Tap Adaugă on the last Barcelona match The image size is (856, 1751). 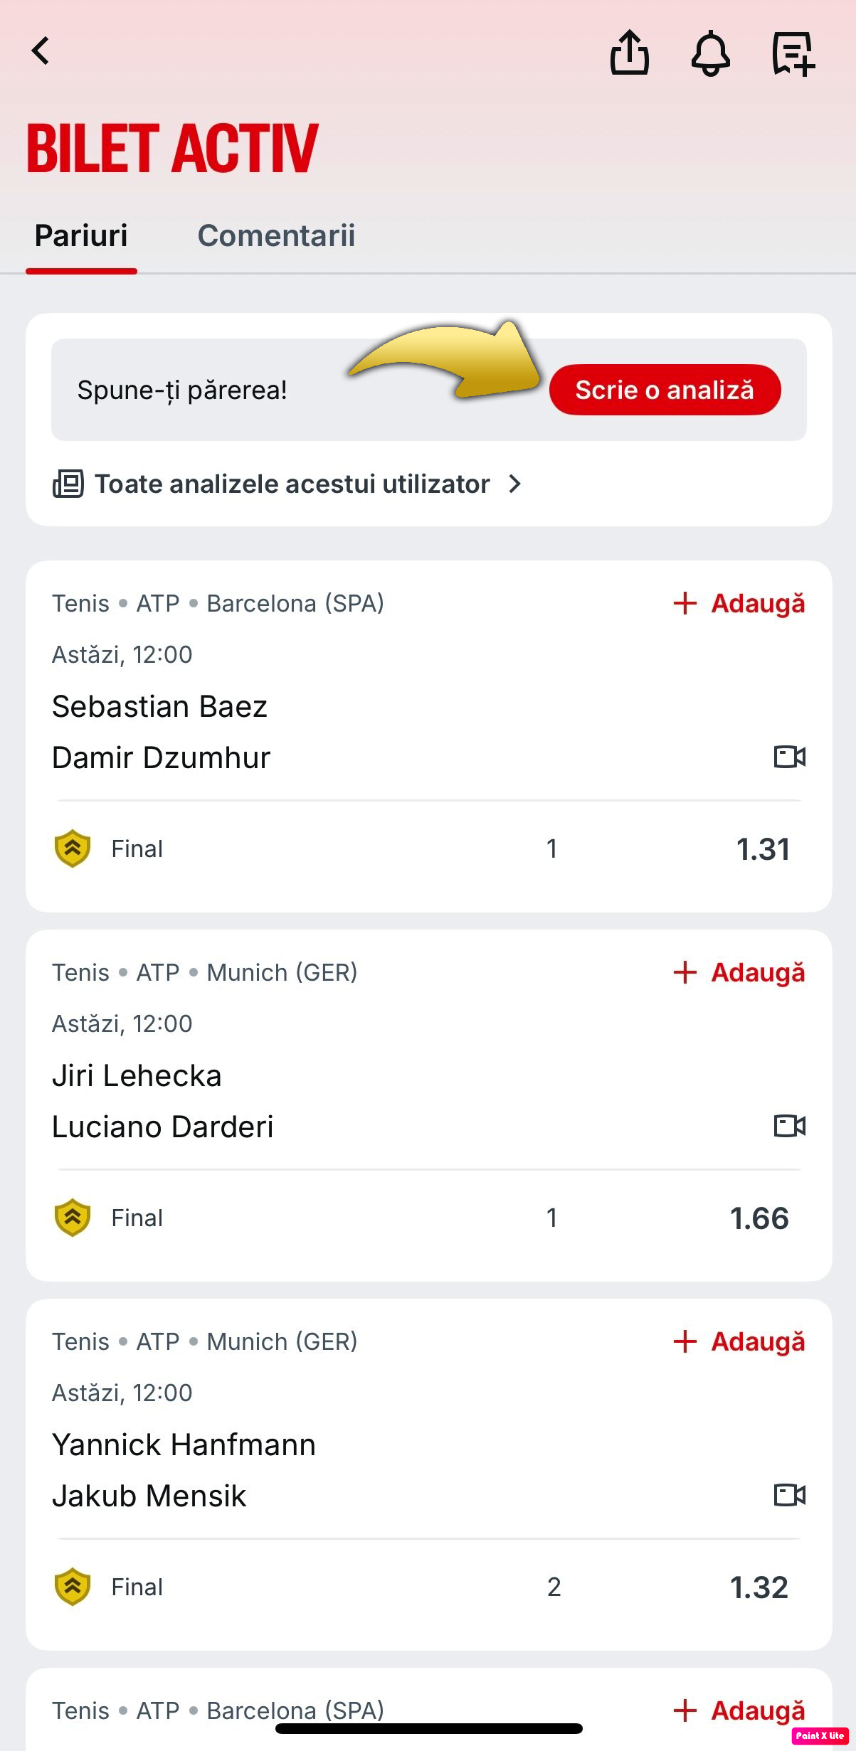739,1710
